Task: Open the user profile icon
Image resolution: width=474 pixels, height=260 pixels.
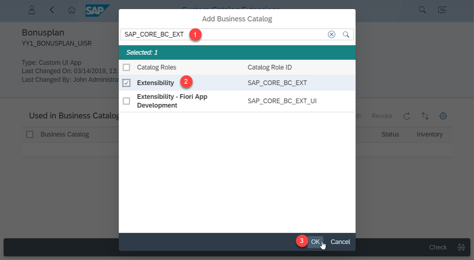Action: pos(32,10)
